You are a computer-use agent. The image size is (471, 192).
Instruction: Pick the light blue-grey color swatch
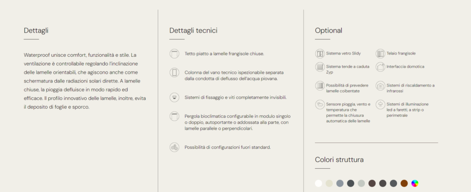pos(340,183)
